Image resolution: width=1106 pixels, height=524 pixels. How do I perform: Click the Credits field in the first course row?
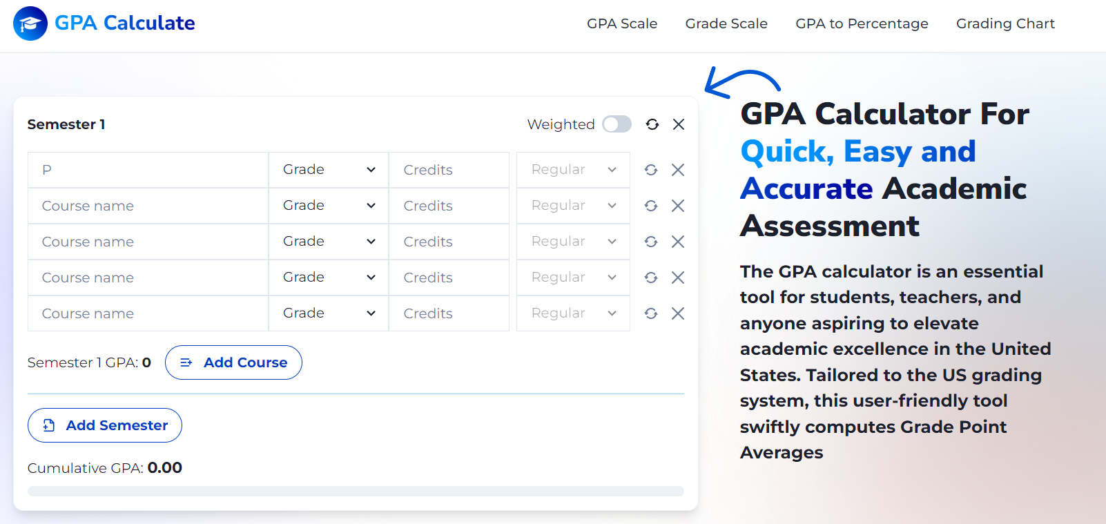click(x=449, y=169)
